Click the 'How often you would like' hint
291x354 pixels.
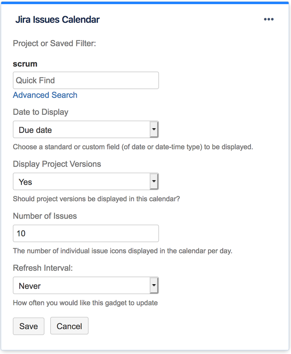(x=85, y=303)
